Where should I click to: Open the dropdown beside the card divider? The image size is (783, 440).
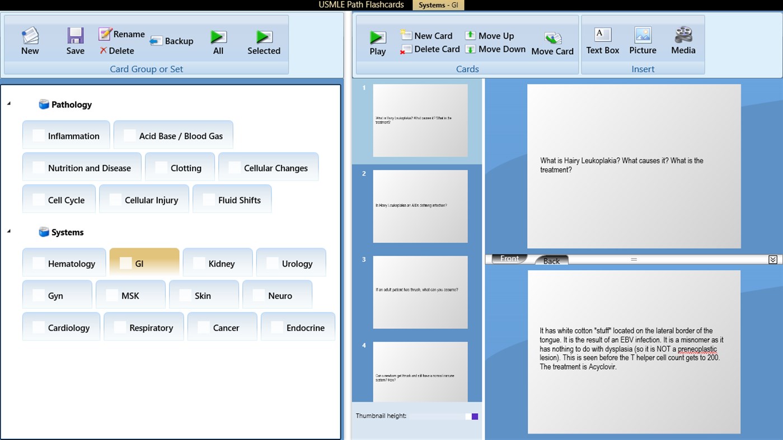772,259
